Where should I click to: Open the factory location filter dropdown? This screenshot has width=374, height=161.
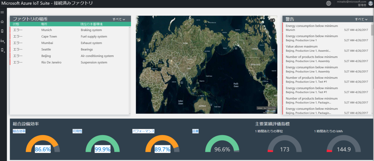(x=119, y=19)
